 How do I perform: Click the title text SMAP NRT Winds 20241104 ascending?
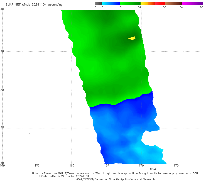(x=34, y=5)
